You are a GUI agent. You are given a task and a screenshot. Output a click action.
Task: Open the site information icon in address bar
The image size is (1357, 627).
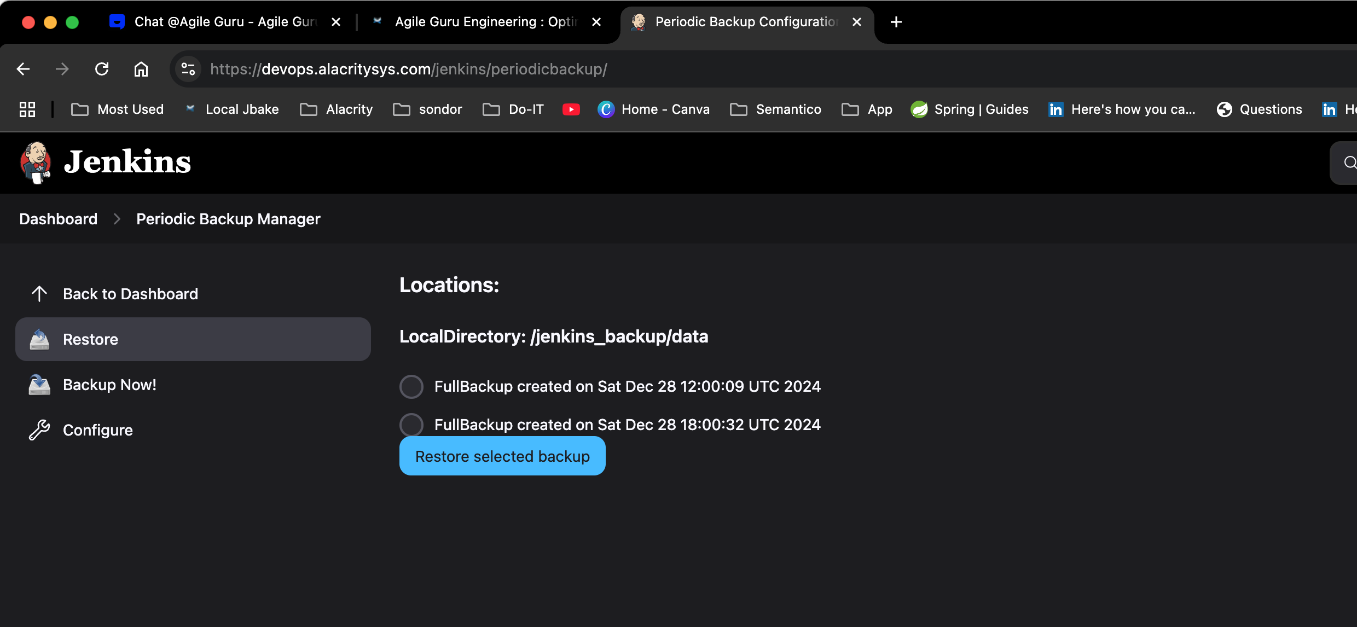(x=188, y=69)
